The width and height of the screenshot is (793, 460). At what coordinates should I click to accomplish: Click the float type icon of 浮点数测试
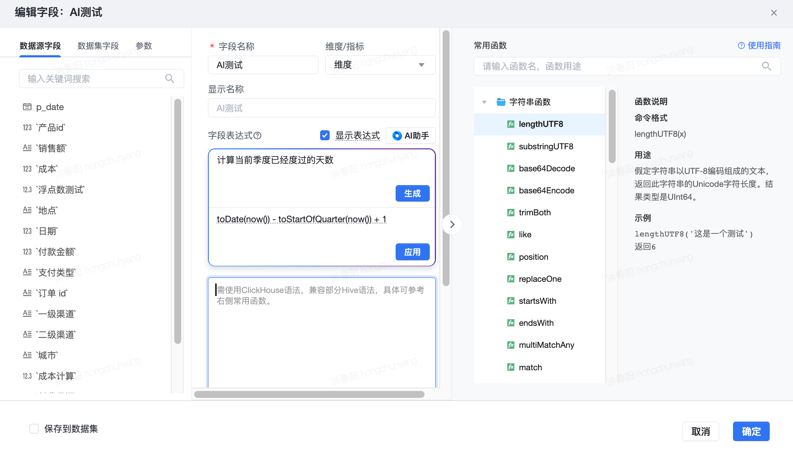[27, 189]
